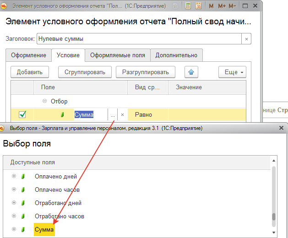The image size is (288, 238).
Task: Click the Вид ср... column header
Action: (148, 87)
